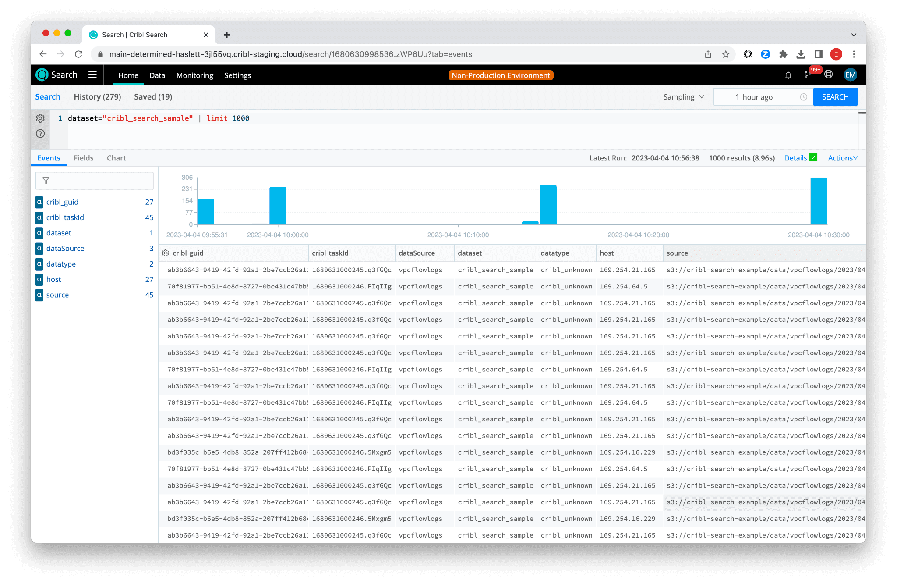
Task: Click the clock icon in time range field
Action: coord(803,97)
